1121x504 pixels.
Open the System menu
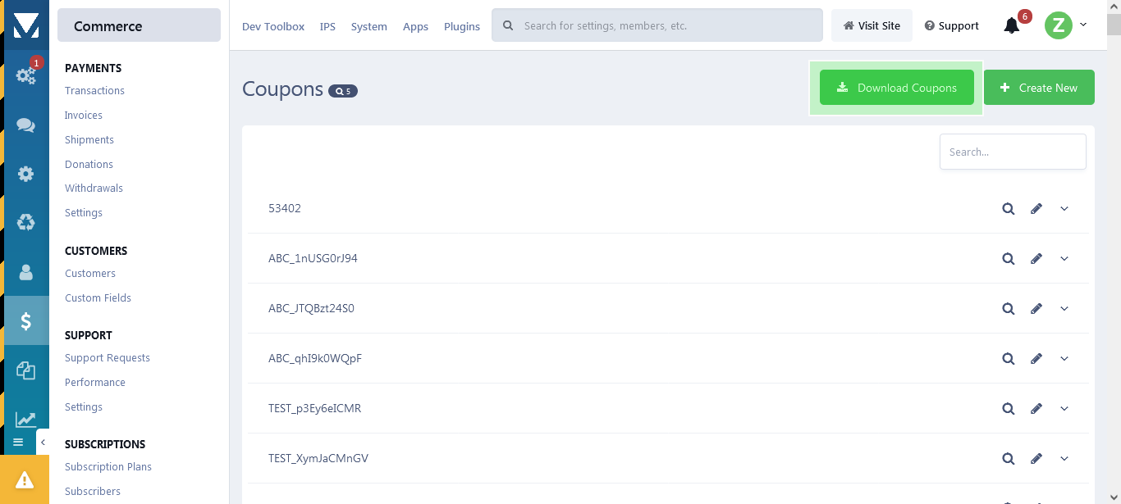tap(368, 26)
